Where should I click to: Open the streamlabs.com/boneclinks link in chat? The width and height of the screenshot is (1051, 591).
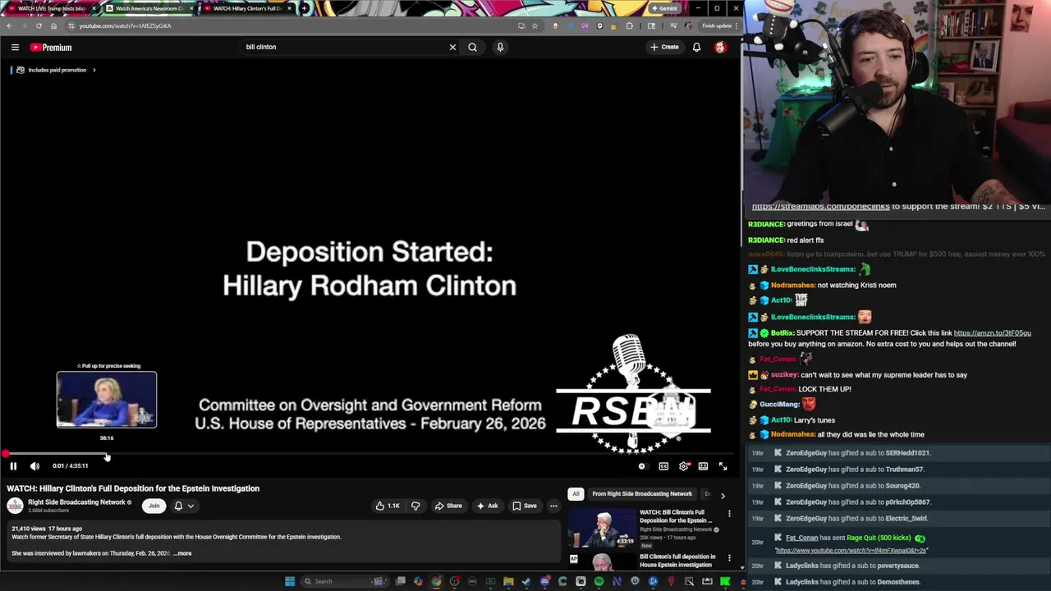coord(820,207)
